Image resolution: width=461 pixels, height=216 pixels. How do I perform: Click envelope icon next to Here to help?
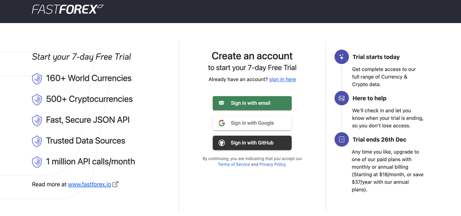click(x=342, y=98)
